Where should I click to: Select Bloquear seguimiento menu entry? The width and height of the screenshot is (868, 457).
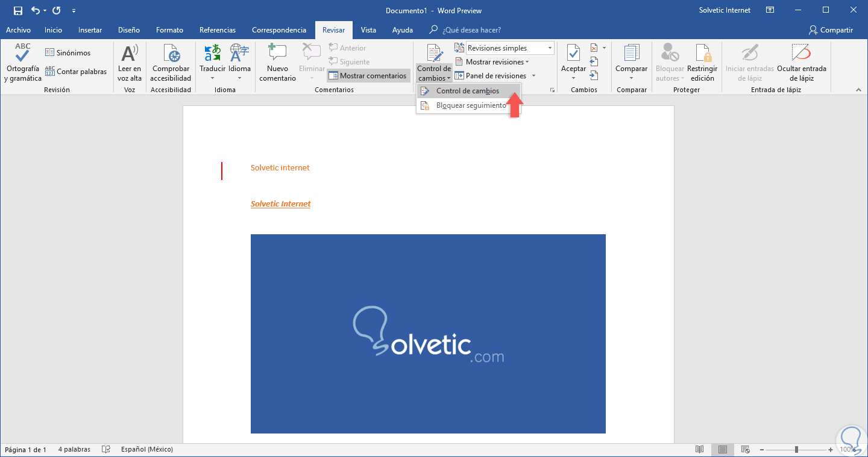[468, 105]
